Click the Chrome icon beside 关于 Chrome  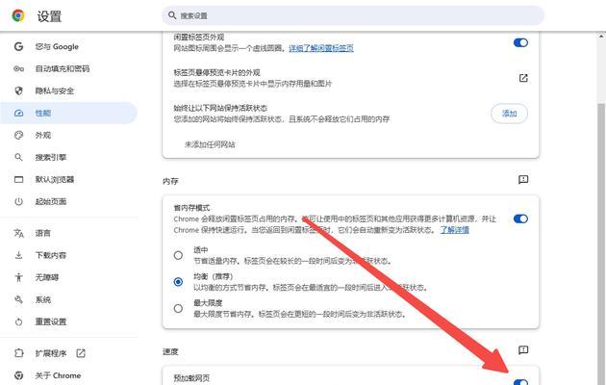18,375
